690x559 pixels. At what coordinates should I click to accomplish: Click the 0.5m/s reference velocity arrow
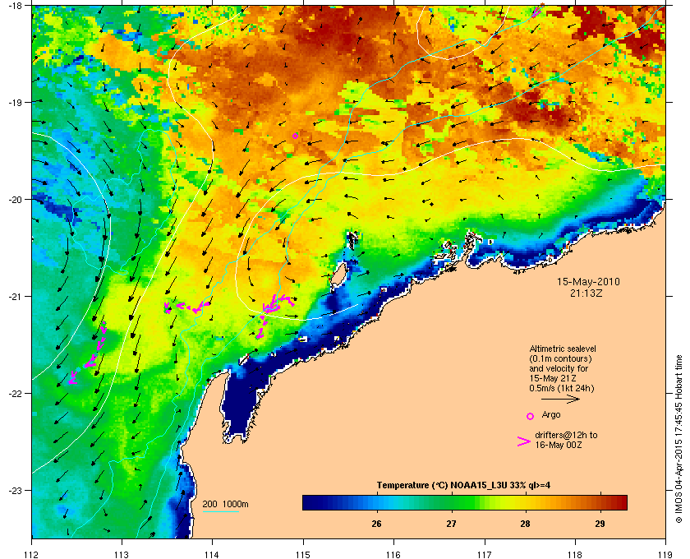click(560, 400)
